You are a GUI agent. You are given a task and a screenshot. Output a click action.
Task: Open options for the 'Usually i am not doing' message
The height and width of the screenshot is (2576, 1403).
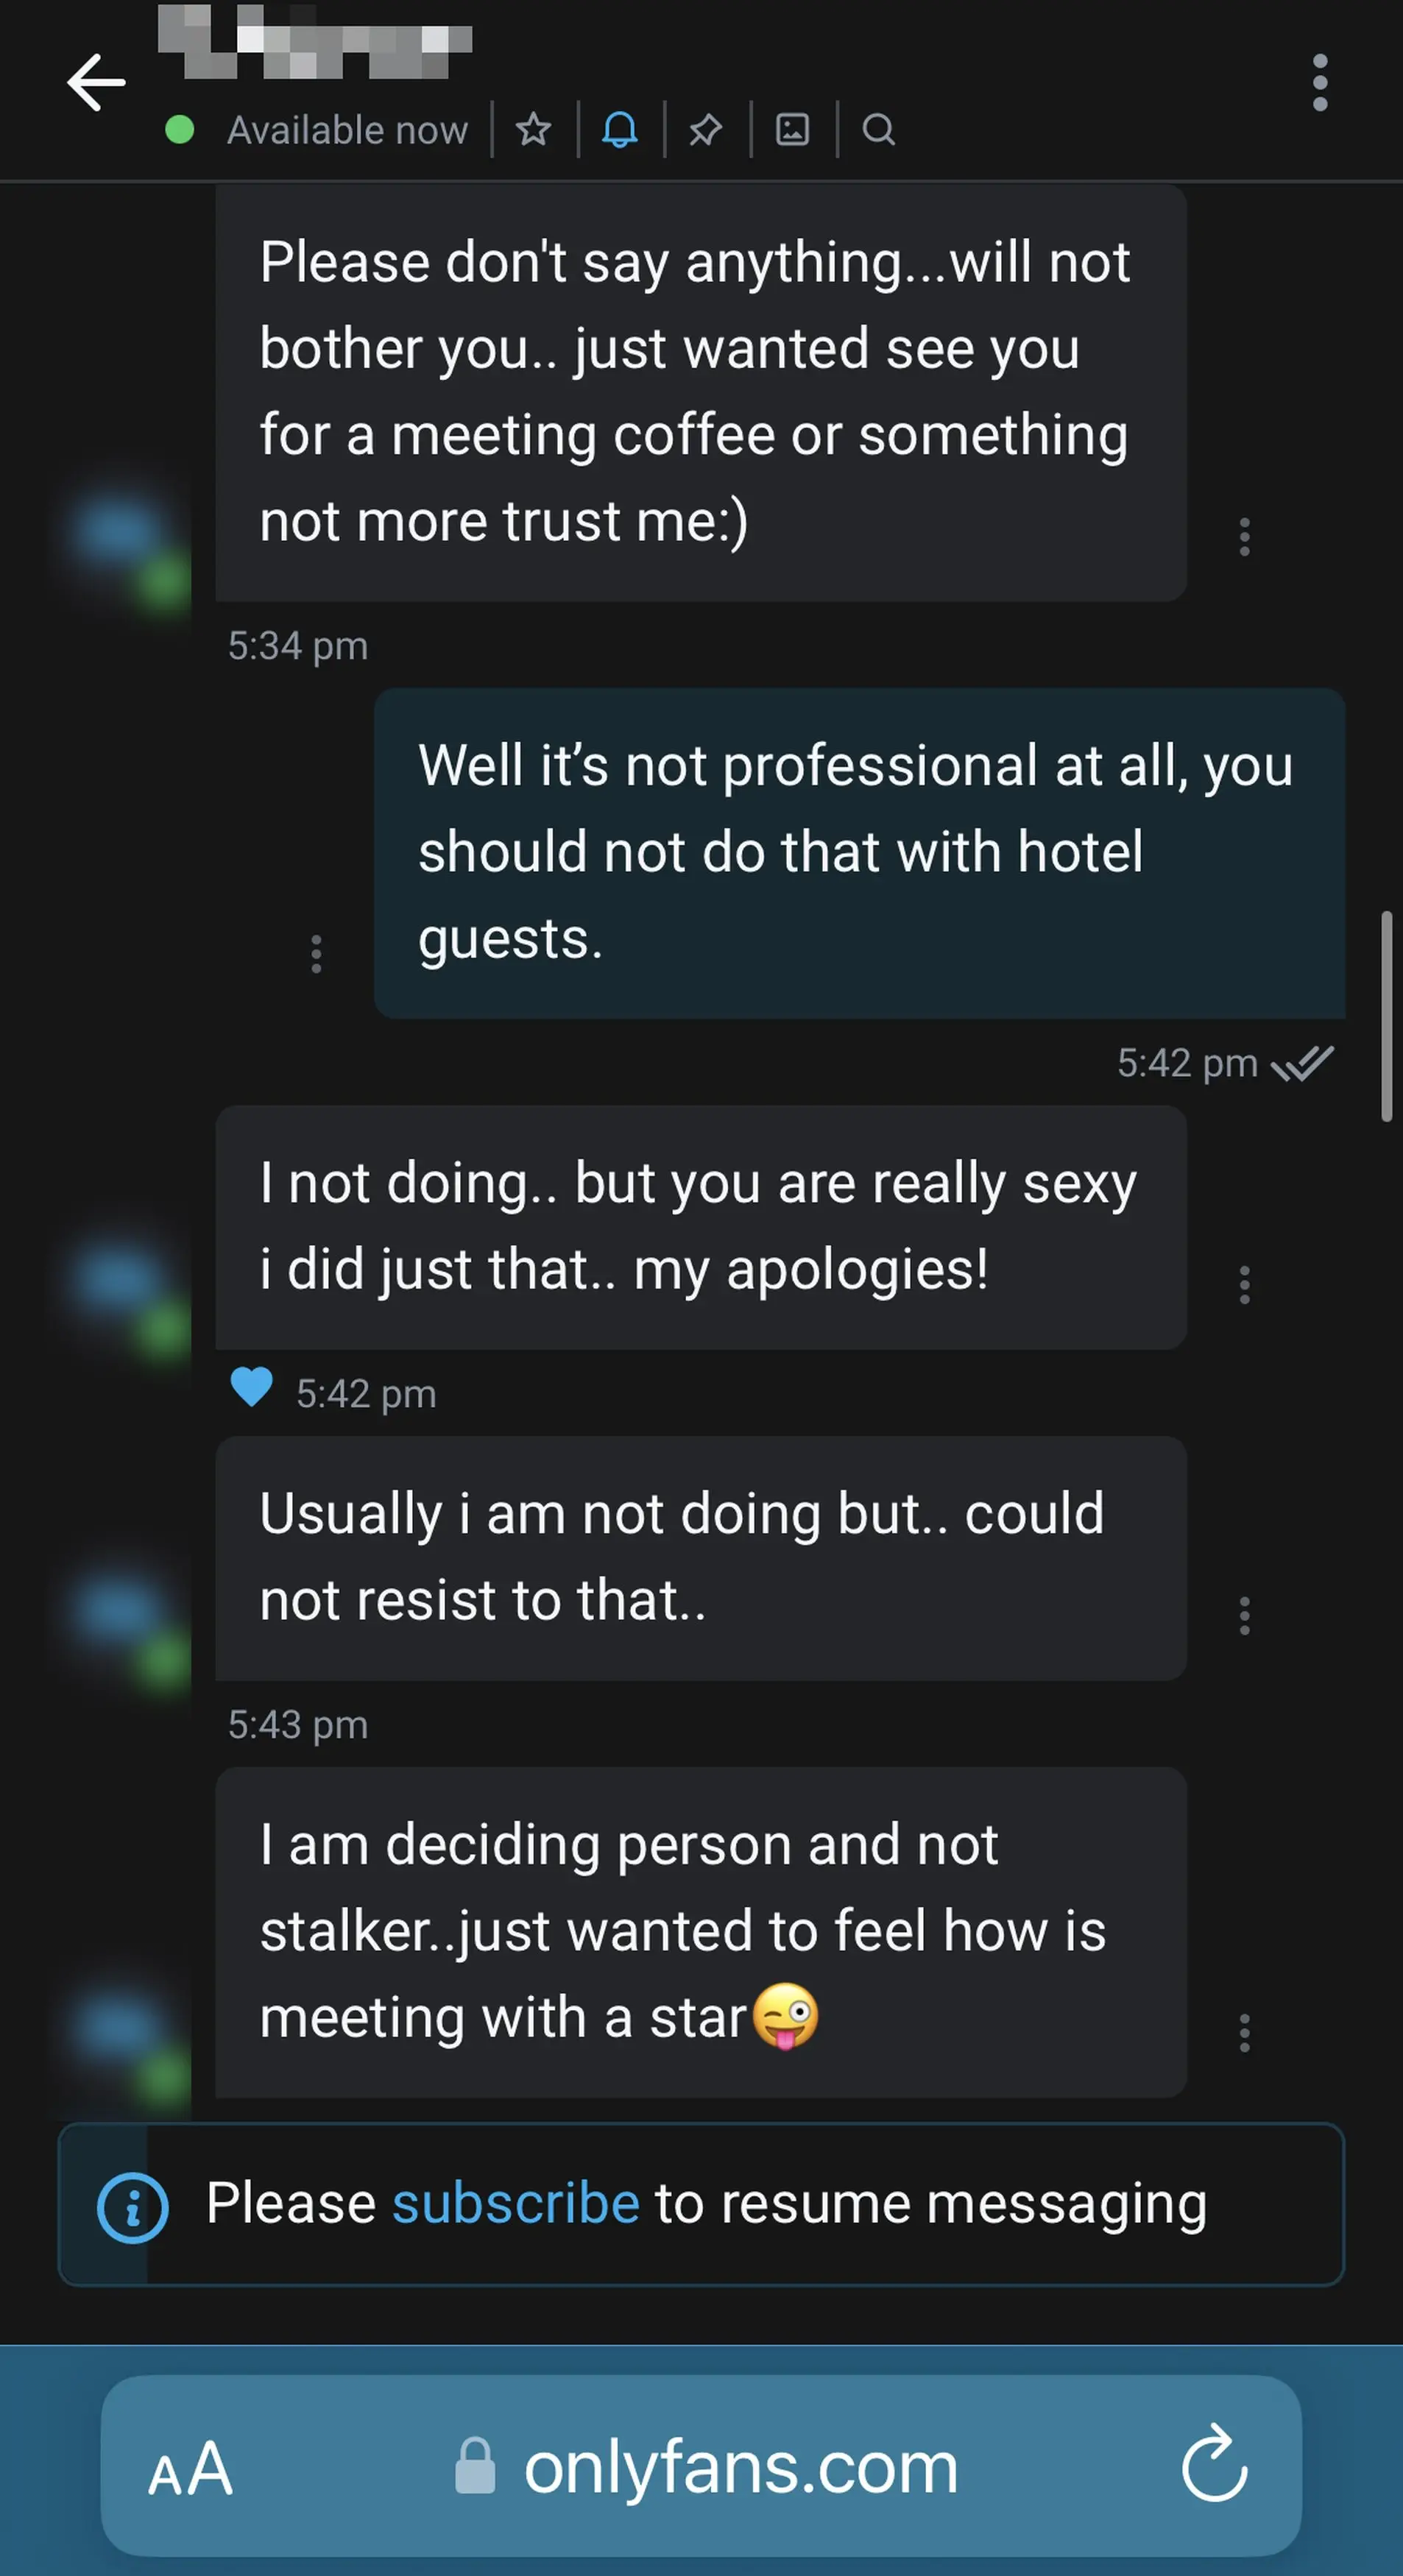click(x=1244, y=1618)
